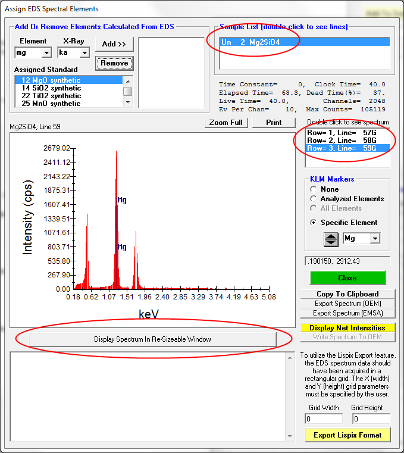Viewport: 404px width, 453px height.
Task: Click the Grid Width input field
Action: coord(324,418)
